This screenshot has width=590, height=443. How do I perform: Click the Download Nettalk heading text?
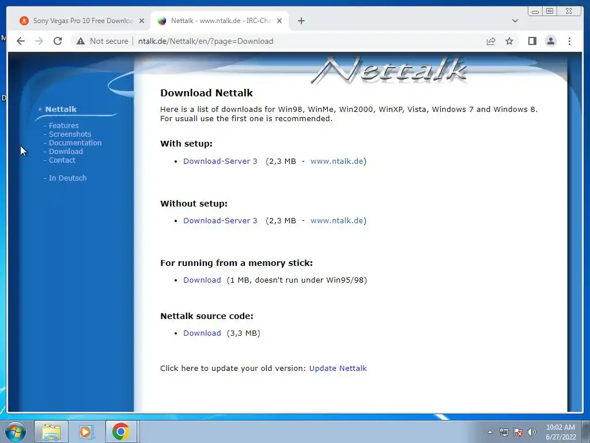[206, 93]
